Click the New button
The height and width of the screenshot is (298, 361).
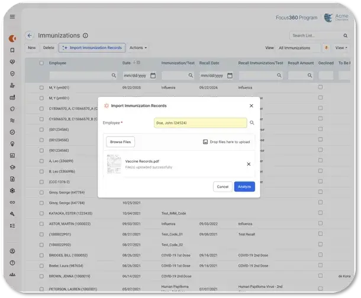(32, 47)
